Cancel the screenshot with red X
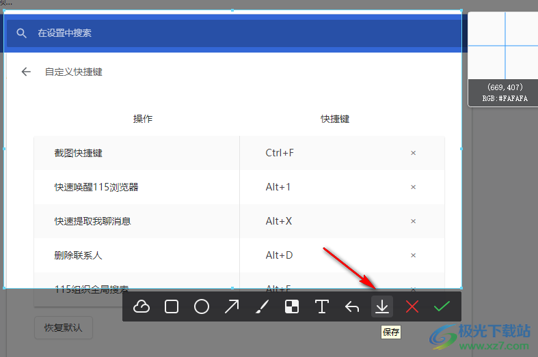Viewport: 538px width, 357px height. click(412, 306)
